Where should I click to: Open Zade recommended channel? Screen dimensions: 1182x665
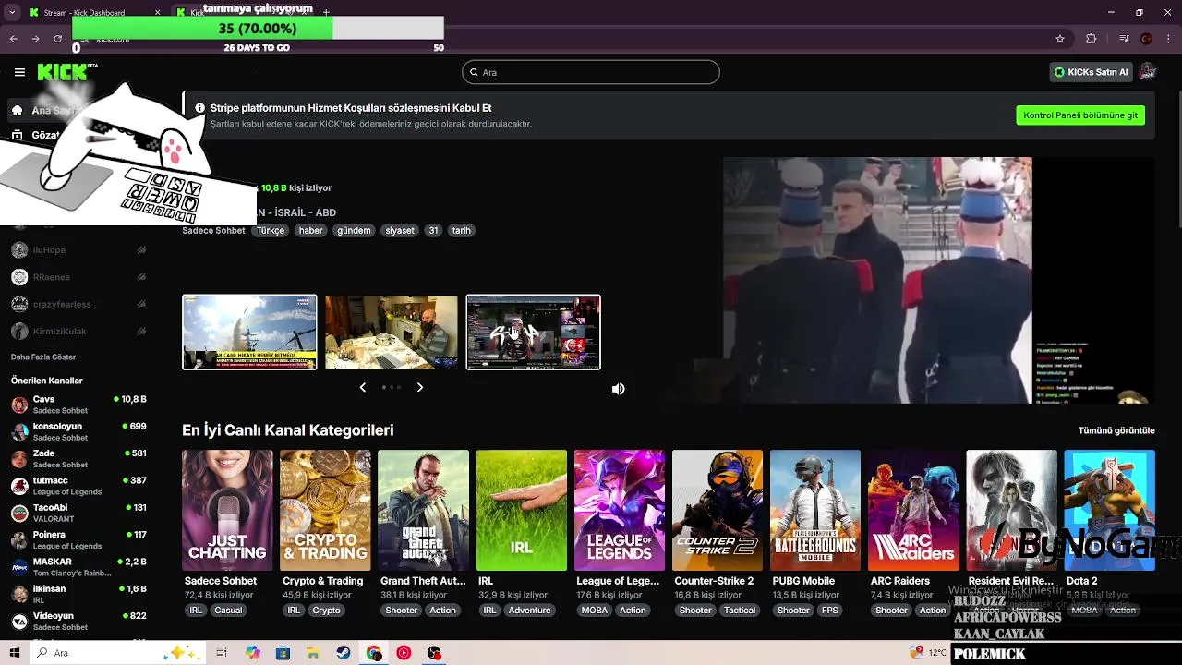[78, 459]
